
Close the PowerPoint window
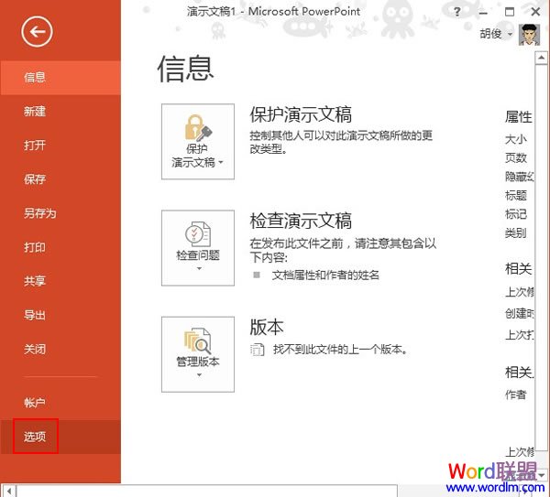535,12
